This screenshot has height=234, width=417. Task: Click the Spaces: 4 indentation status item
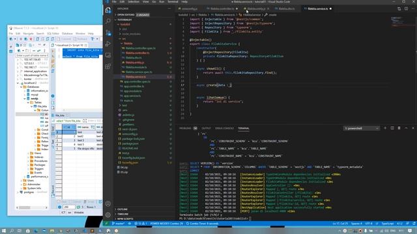point(356,224)
